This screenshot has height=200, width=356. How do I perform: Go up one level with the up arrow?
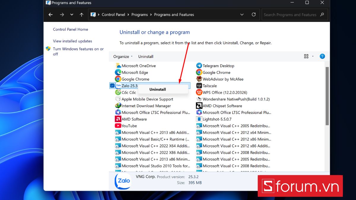[x=82, y=15]
